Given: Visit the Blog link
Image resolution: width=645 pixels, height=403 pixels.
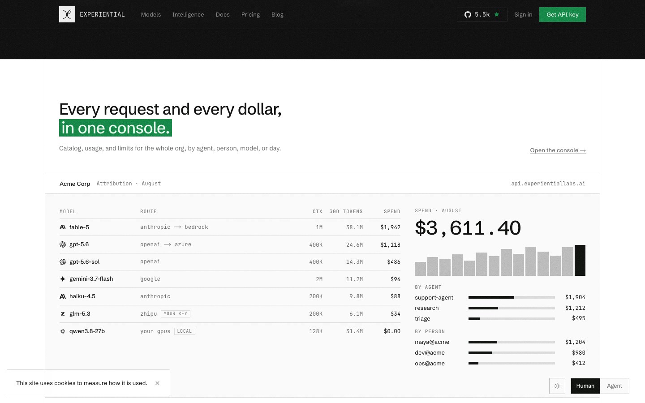Looking at the screenshot, I should pyautogui.click(x=277, y=14).
